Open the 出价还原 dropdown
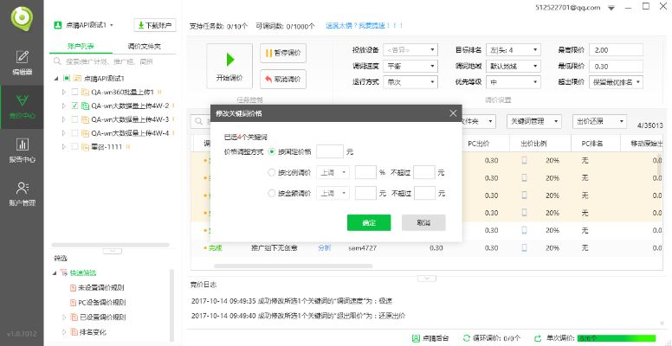This screenshot has height=346, width=672. pos(599,122)
